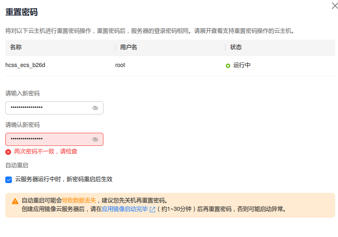338x237 pixels.
Task: Click the 自动重启 section label
Action: tap(17, 165)
